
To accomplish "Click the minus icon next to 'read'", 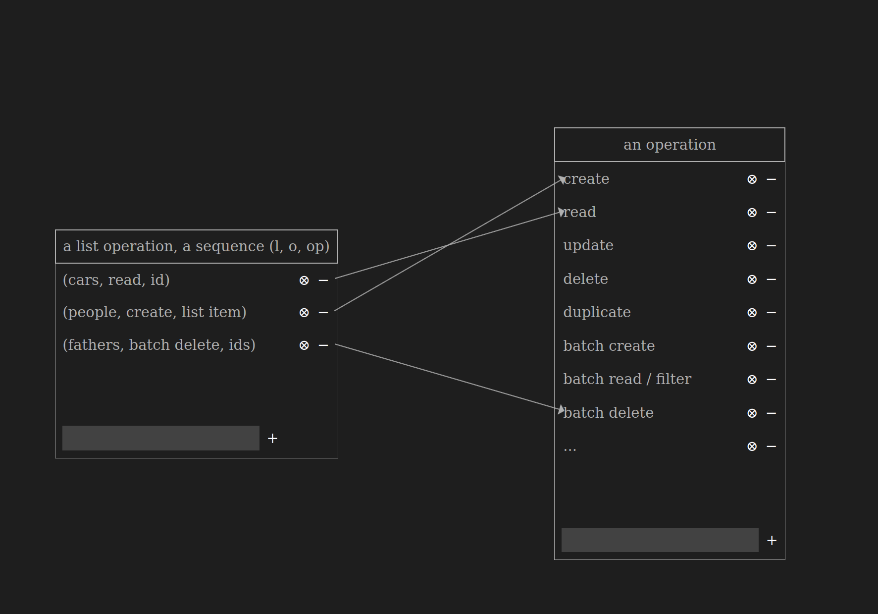I will 771,213.
